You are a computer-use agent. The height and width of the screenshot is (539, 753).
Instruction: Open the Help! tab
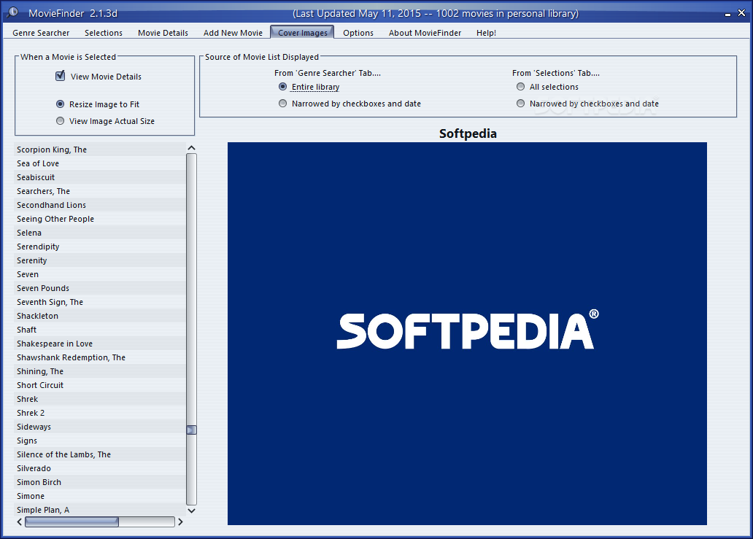[x=486, y=33]
